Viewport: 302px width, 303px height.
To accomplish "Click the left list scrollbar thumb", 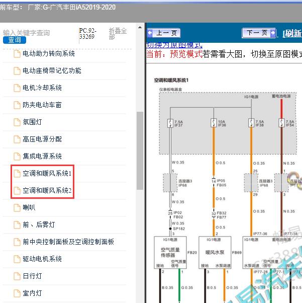I will pos(140,151).
